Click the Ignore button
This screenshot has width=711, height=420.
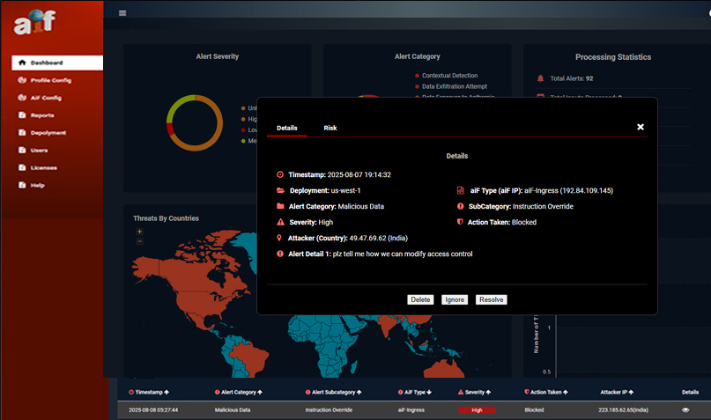point(454,299)
